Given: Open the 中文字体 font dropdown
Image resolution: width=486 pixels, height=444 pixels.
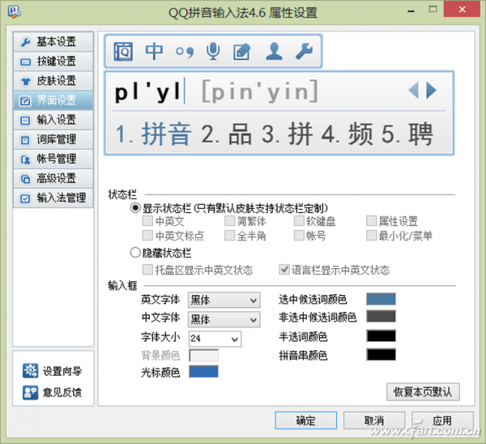Looking at the screenshot, I should [224, 319].
